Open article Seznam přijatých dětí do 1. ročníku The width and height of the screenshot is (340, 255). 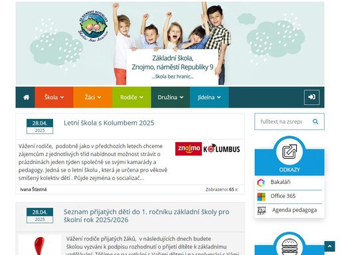[x=147, y=216]
